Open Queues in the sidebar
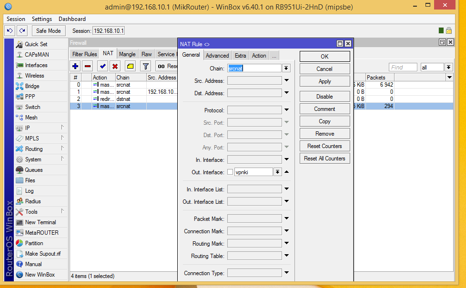This screenshot has width=466, height=288. [33, 170]
